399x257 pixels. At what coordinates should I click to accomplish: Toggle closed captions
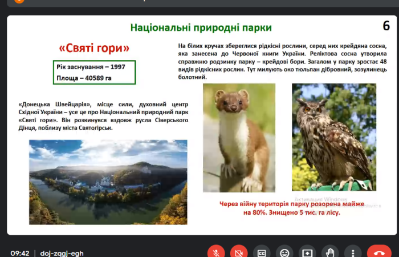coord(262,252)
